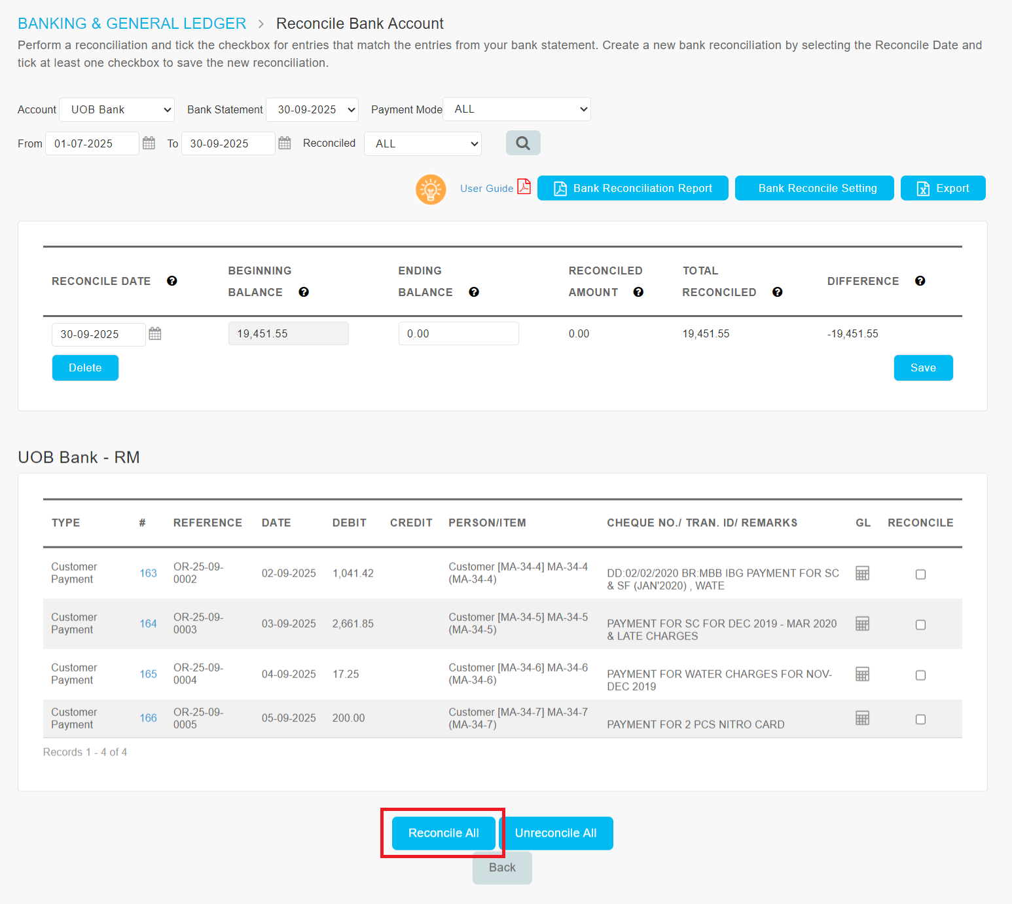
Task: Tick reconcile checkbox for OR-25-09-0003
Action: (x=920, y=625)
